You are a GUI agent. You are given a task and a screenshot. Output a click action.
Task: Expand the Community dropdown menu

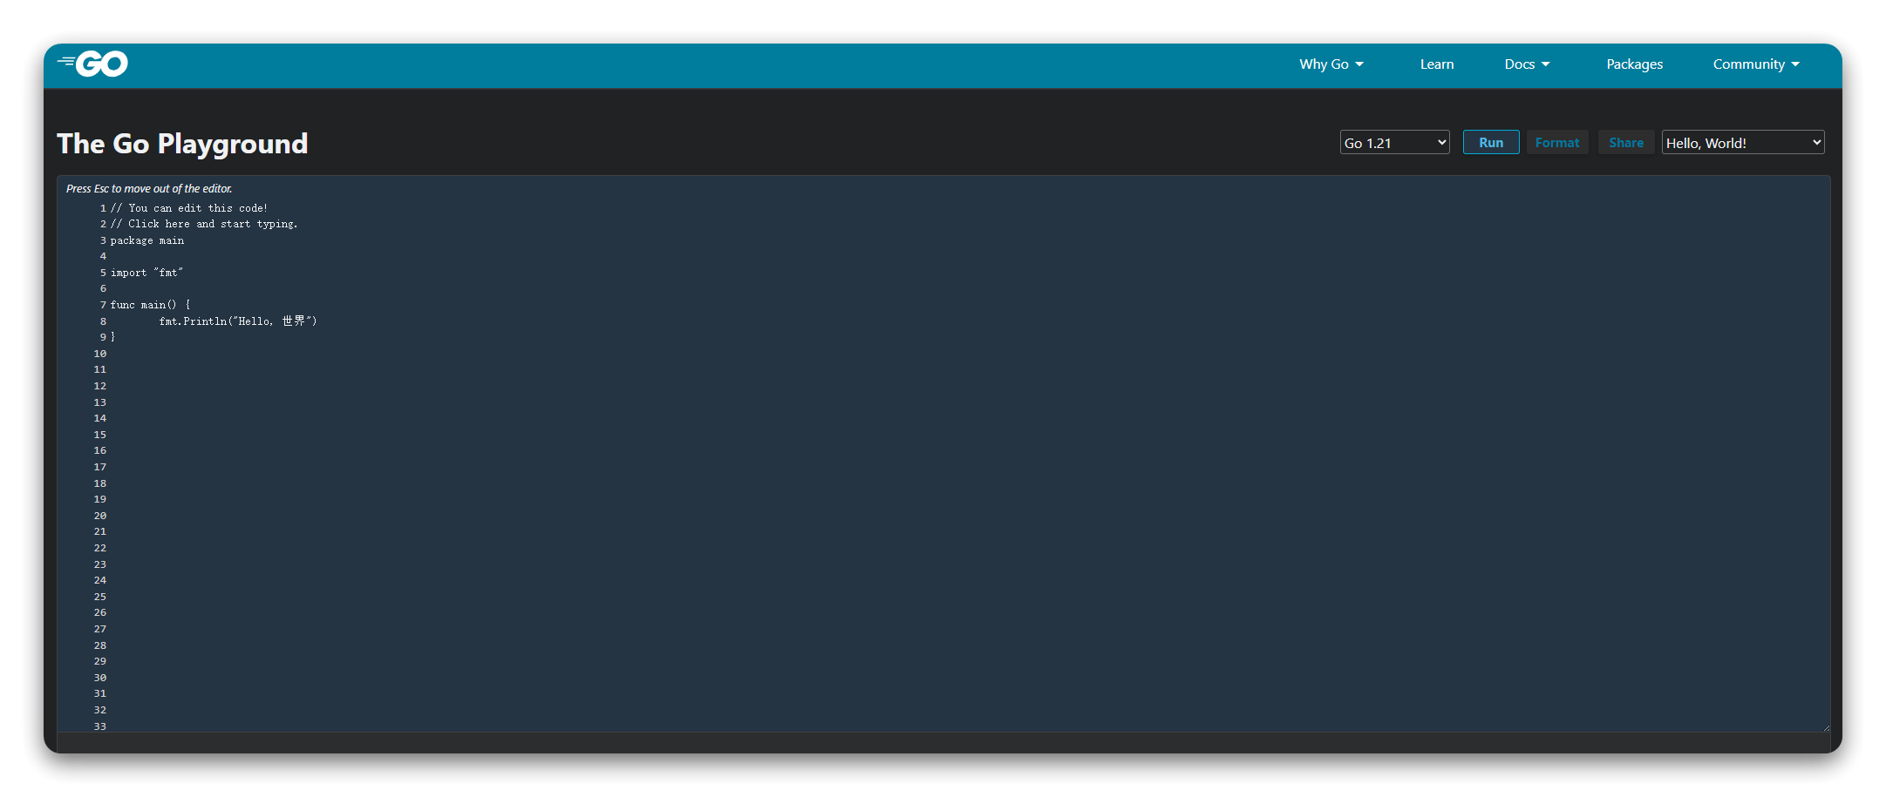point(1756,64)
